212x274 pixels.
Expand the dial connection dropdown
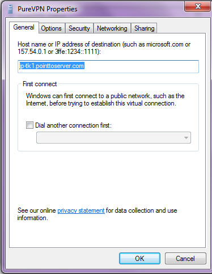point(113,138)
